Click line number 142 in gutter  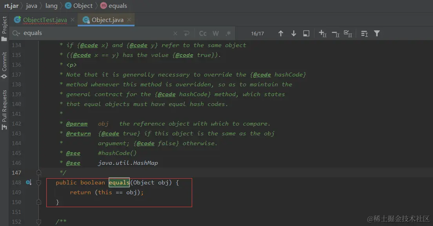point(16,124)
